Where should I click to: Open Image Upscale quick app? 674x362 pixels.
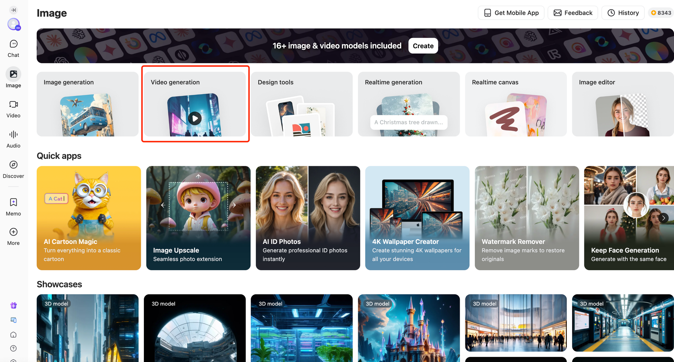click(x=198, y=218)
